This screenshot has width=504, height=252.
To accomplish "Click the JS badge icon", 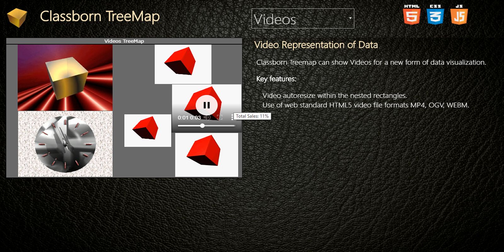I will (x=459, y=14).
